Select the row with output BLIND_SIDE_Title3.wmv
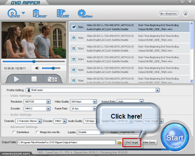The height and width of the screenshot is (156, 195). tap(129, 48)
